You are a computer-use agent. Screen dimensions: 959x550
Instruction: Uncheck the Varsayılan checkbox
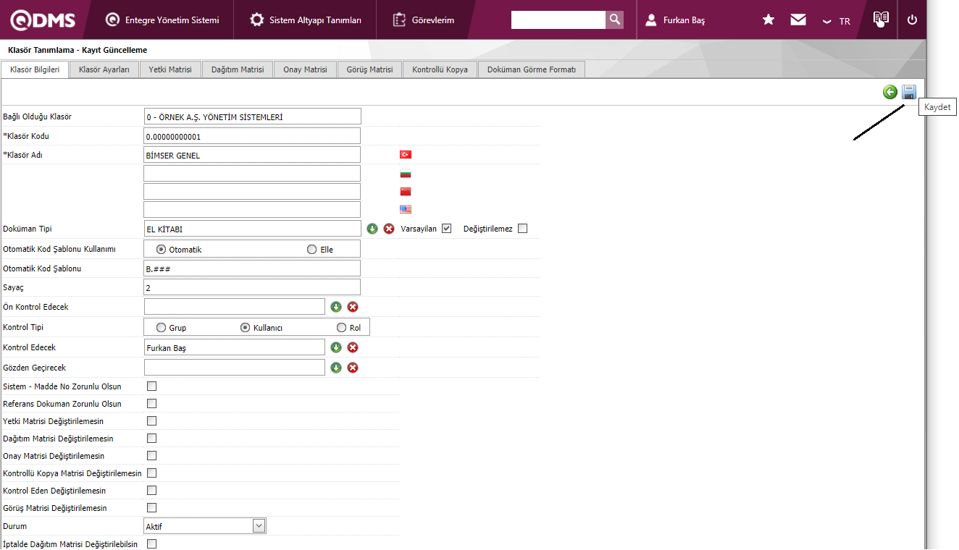[x=446, y=229]
